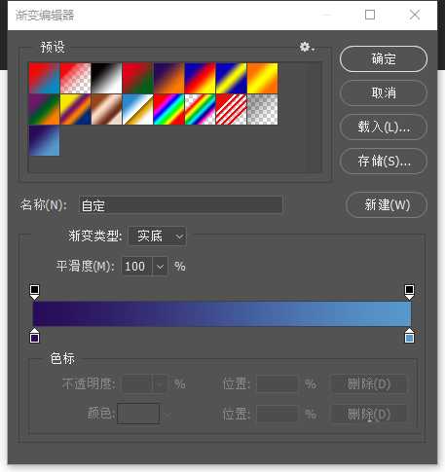Viewport: 445px width, 472px height.
Task: Select the right opacity stop above gradient bar
Action: [409, 292]
